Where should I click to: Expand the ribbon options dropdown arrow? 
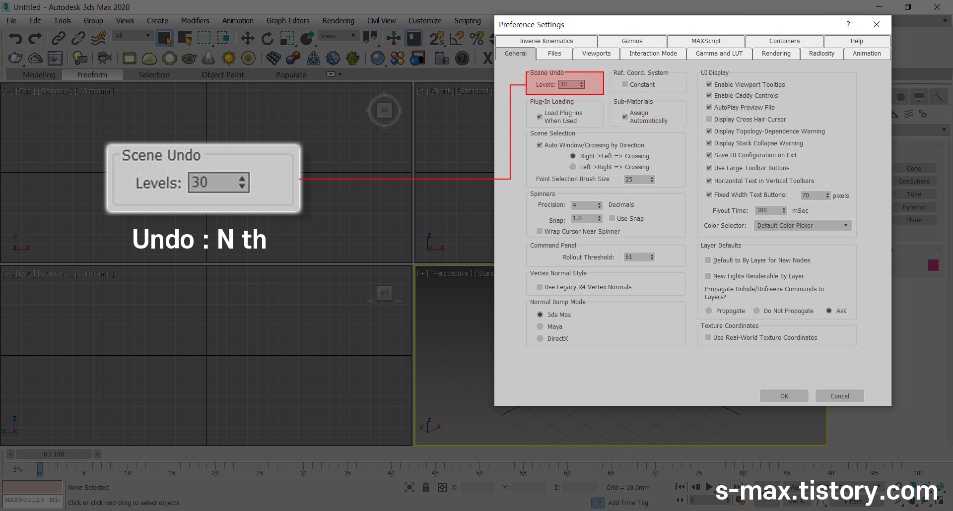340,74
